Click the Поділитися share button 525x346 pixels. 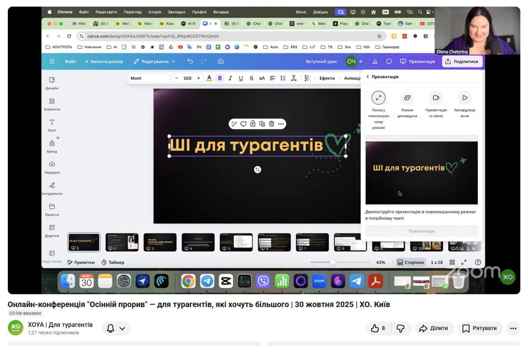point(462,61)
